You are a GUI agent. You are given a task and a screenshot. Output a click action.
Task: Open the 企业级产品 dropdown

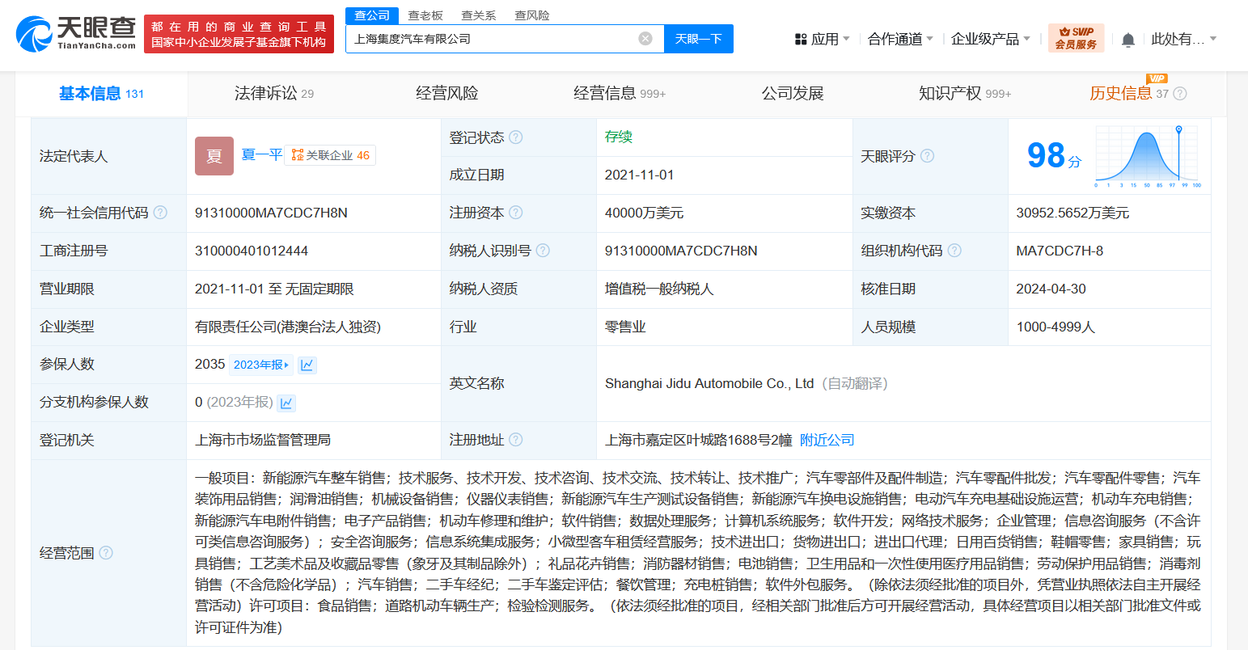coord(990,39)
